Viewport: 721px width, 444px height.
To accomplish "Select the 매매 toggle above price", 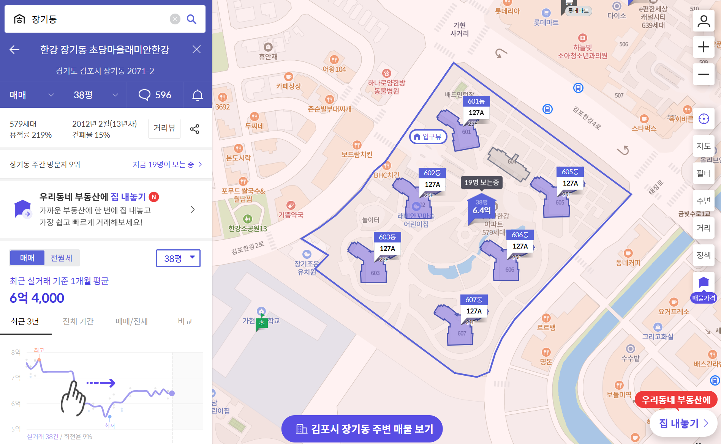I will 27,258.
